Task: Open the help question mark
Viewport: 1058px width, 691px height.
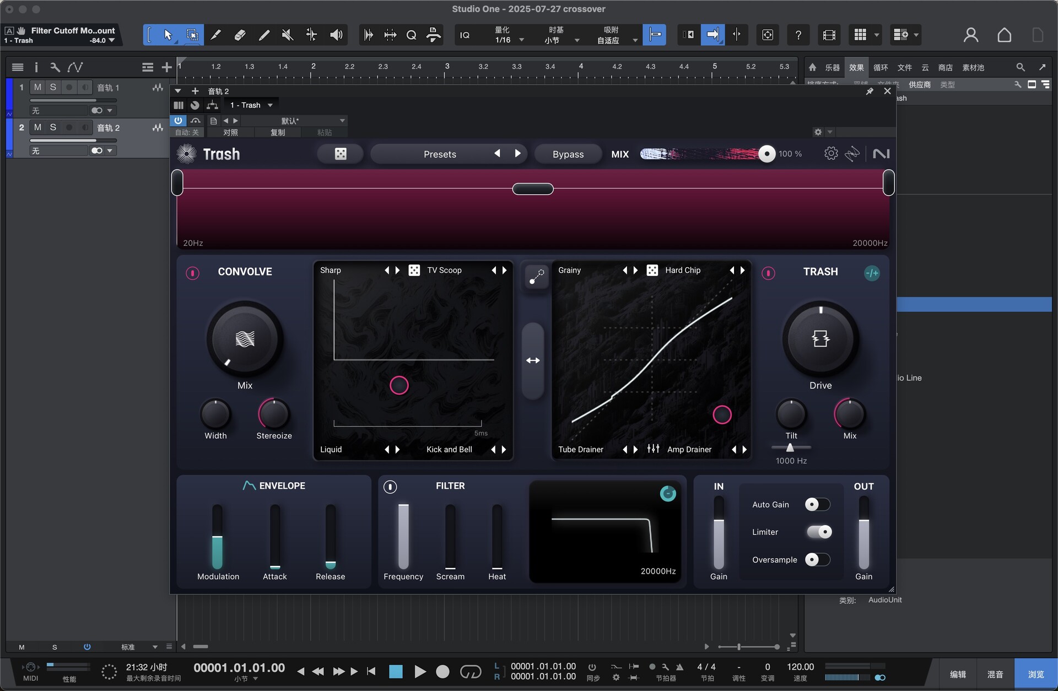Action: click(x=798, y=35)
